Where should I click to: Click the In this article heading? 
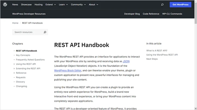pyautogui.click(x=154, y=43)
